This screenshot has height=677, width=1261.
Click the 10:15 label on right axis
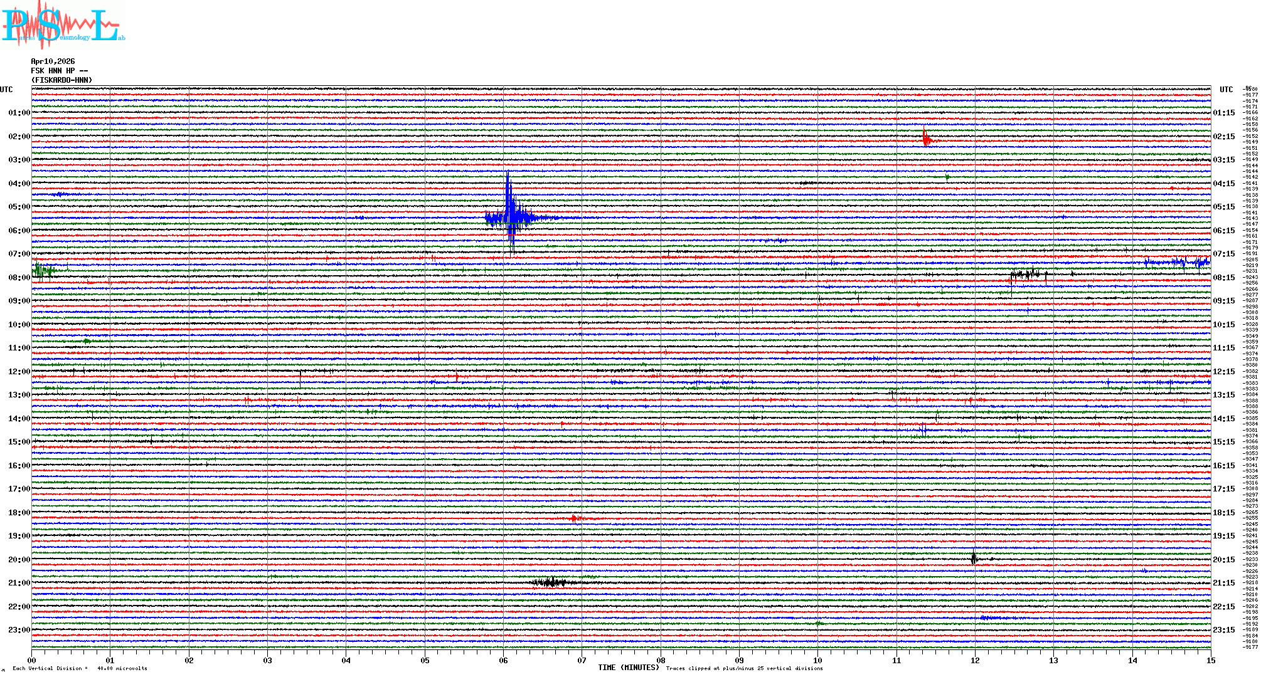click(1224, 325)
